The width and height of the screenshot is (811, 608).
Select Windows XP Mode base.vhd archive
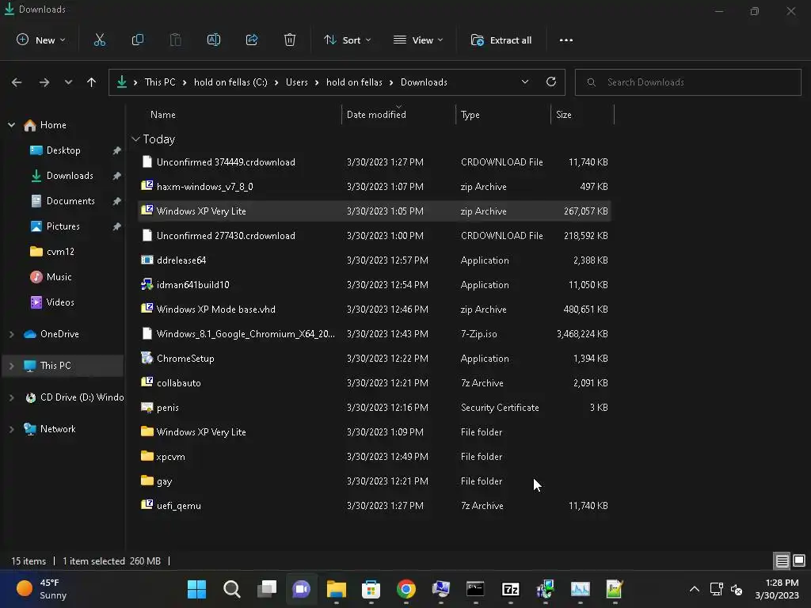click(375, 310)
